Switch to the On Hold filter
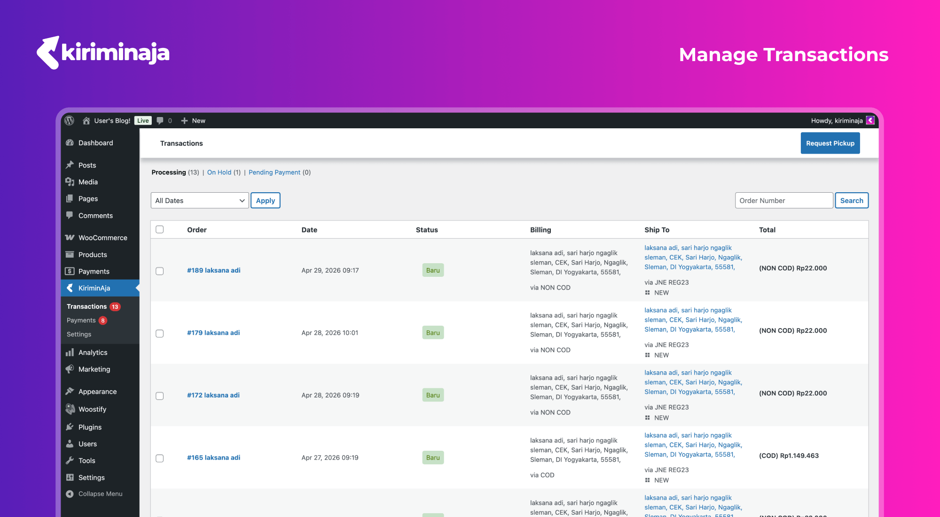940x517 pixels. [219, 172]
